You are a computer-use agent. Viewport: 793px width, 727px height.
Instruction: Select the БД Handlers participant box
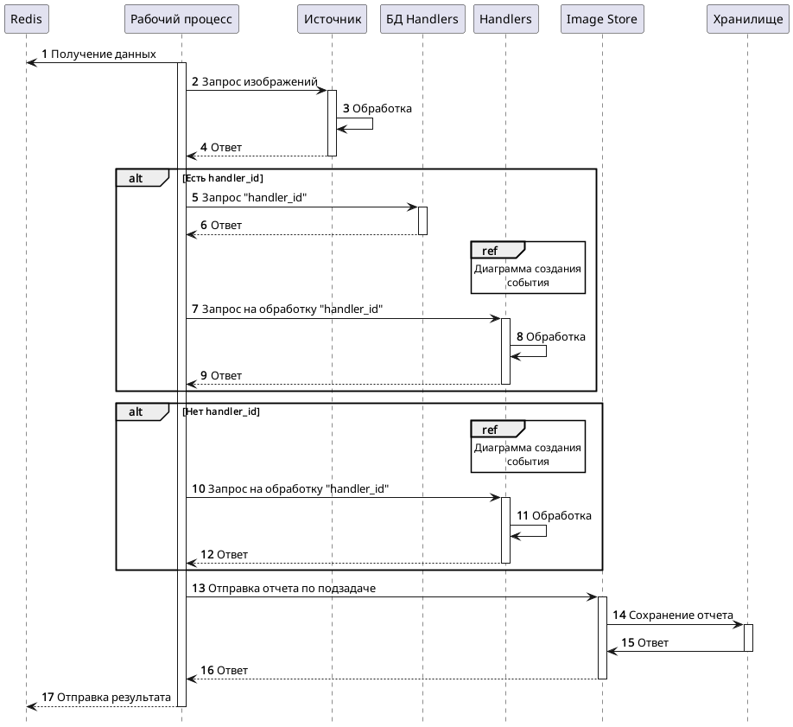(x=422, y=18)
